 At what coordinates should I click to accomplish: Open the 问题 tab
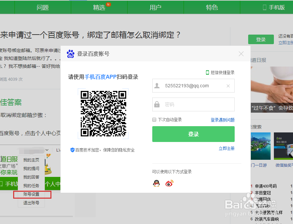[43, 7]
